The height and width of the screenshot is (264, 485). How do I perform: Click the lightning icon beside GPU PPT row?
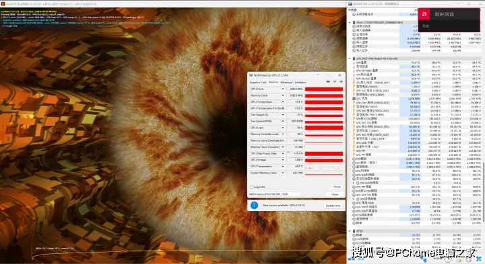[354, 151]
